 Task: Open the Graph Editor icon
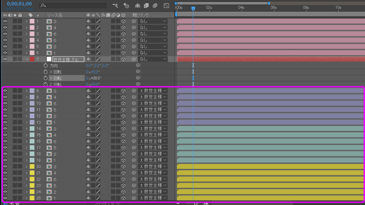(166, 6)
